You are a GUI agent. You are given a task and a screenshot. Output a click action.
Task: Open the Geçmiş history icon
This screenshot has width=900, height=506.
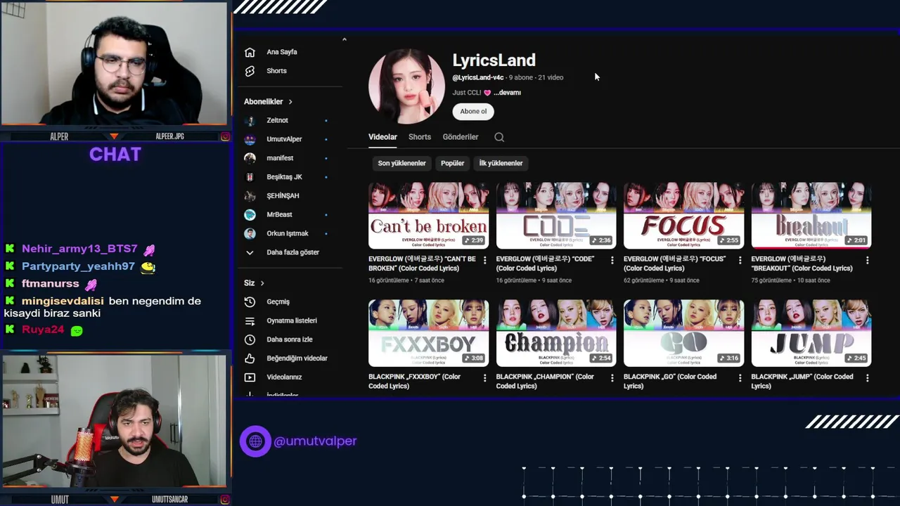[x=250, y=301]
